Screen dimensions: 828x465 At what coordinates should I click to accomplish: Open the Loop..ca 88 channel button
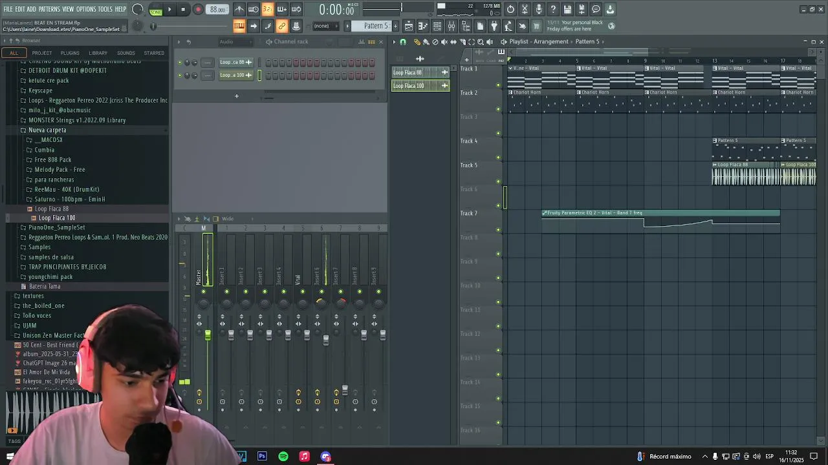coord(235,63)
